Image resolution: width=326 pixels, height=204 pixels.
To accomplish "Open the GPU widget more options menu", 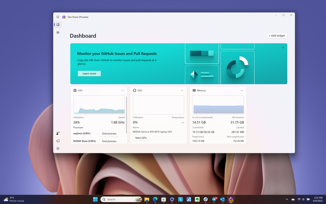I will (182, 90).
